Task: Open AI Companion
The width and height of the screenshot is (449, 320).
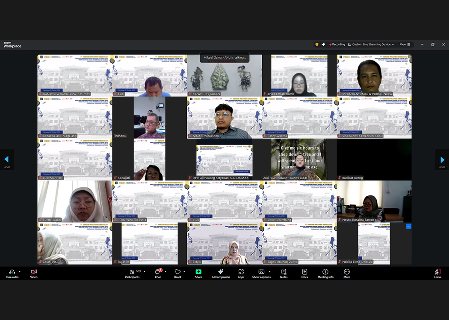Action: coord(221,272)
